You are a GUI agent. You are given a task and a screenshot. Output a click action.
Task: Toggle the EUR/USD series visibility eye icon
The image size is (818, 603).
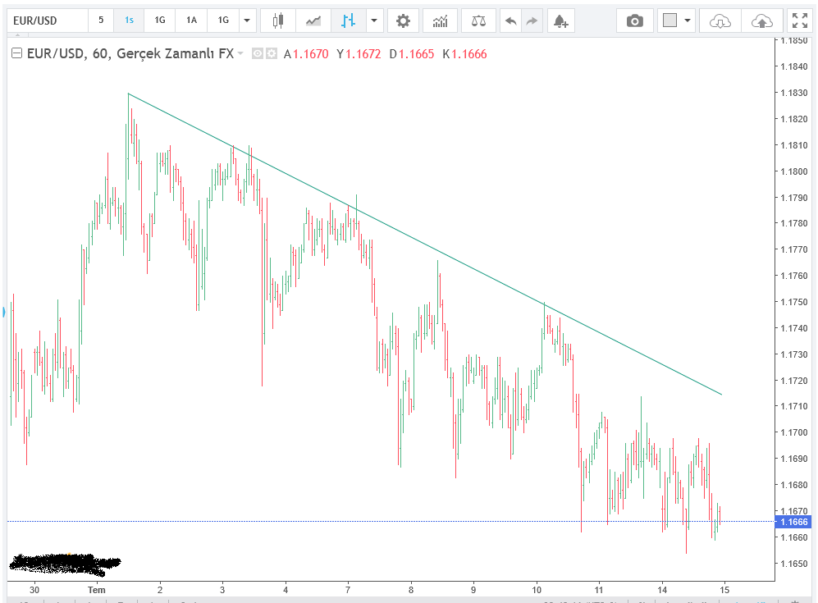pyautogui.click(x=258, y=54)
